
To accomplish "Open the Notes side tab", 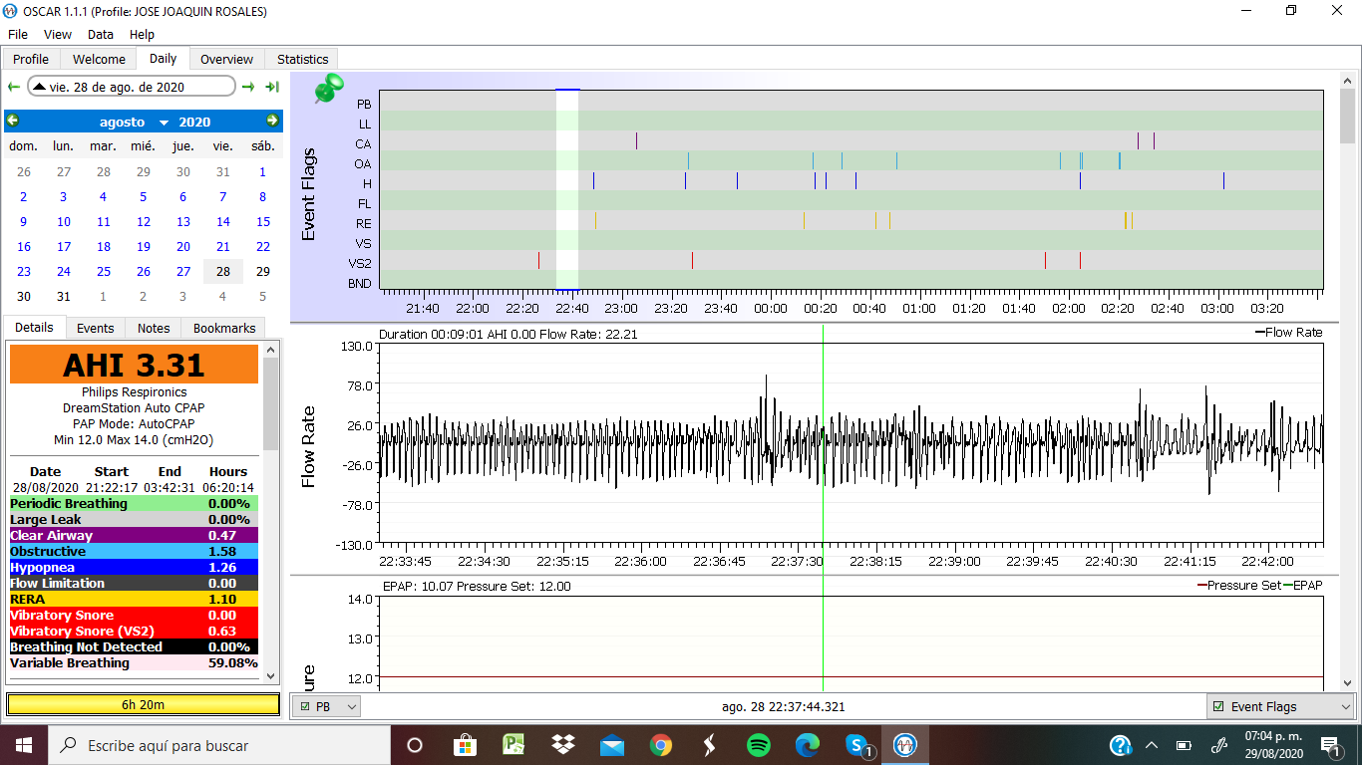I will point(154,328).
